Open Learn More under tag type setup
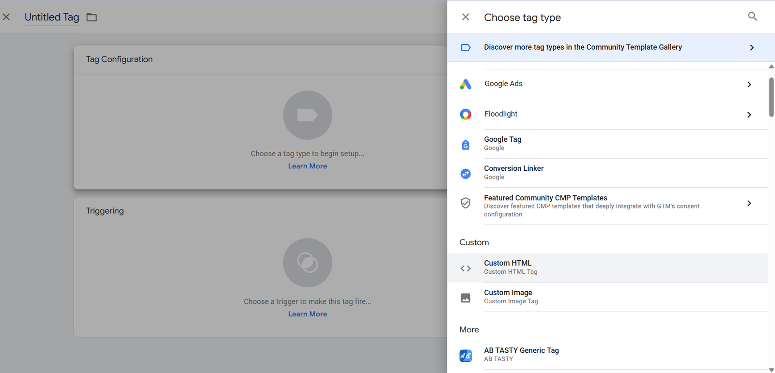The image size is (775, 373). point(308,166)
